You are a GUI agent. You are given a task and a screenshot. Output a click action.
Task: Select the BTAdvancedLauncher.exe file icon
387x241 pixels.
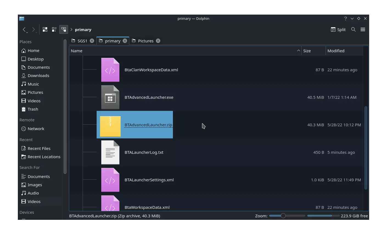[x=110, y=97]
